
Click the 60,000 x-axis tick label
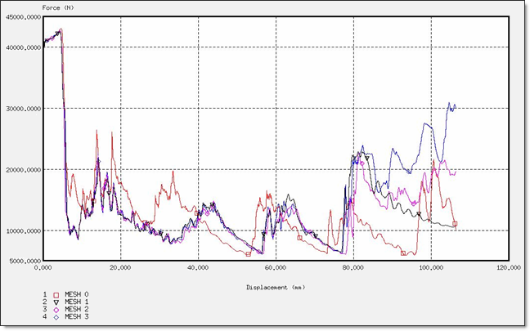pos(276,267)
